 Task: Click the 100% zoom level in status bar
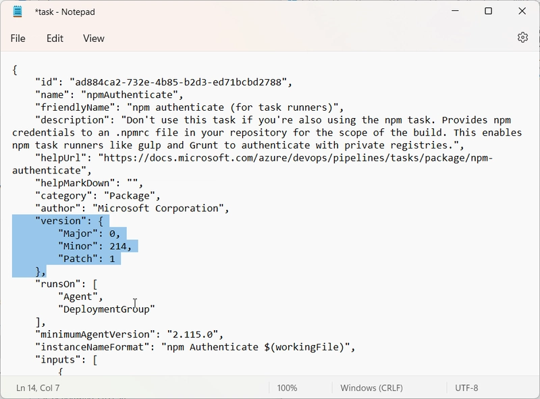coord(288,388)
